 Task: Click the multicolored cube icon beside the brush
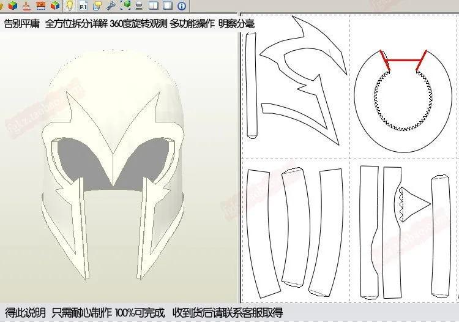(x=12, y=6)
